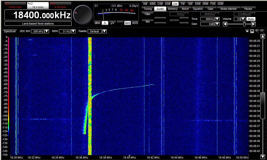
Task: Click the S-meter signal strength gauge
Action: (x=116, y=12)
